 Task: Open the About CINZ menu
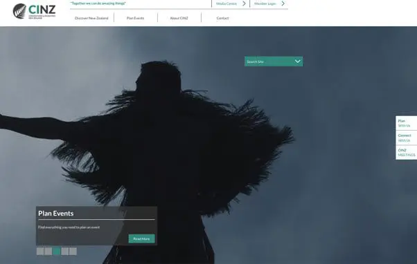click(179, 18)
